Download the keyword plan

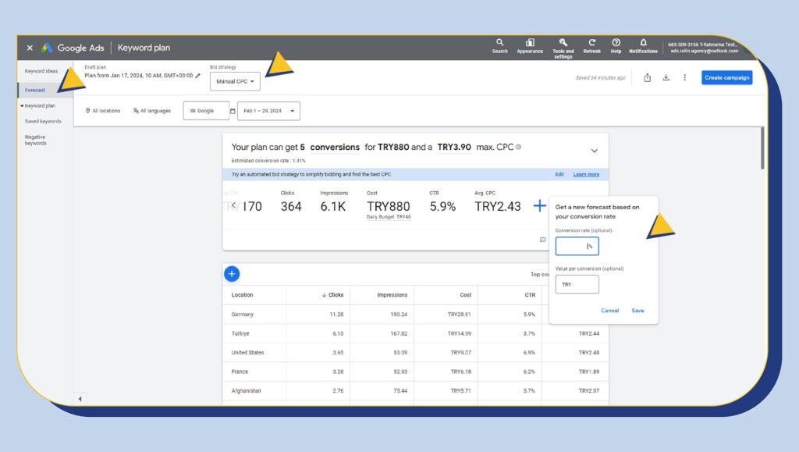pyautogui.click(x=666, y=77)
